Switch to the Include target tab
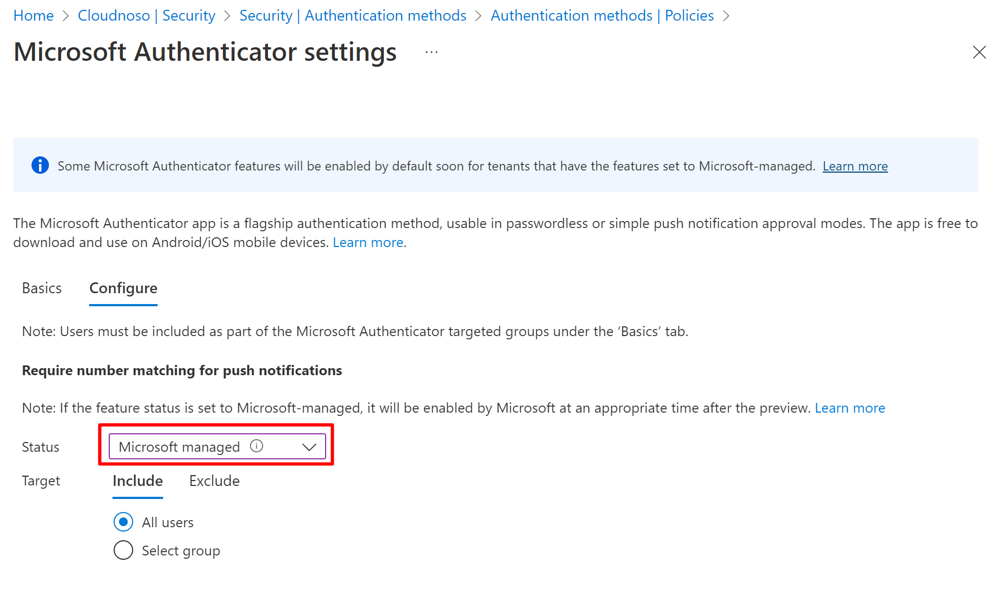 [138, 481]
